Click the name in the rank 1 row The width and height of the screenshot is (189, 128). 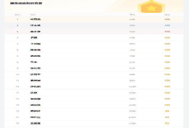point(35,19)
